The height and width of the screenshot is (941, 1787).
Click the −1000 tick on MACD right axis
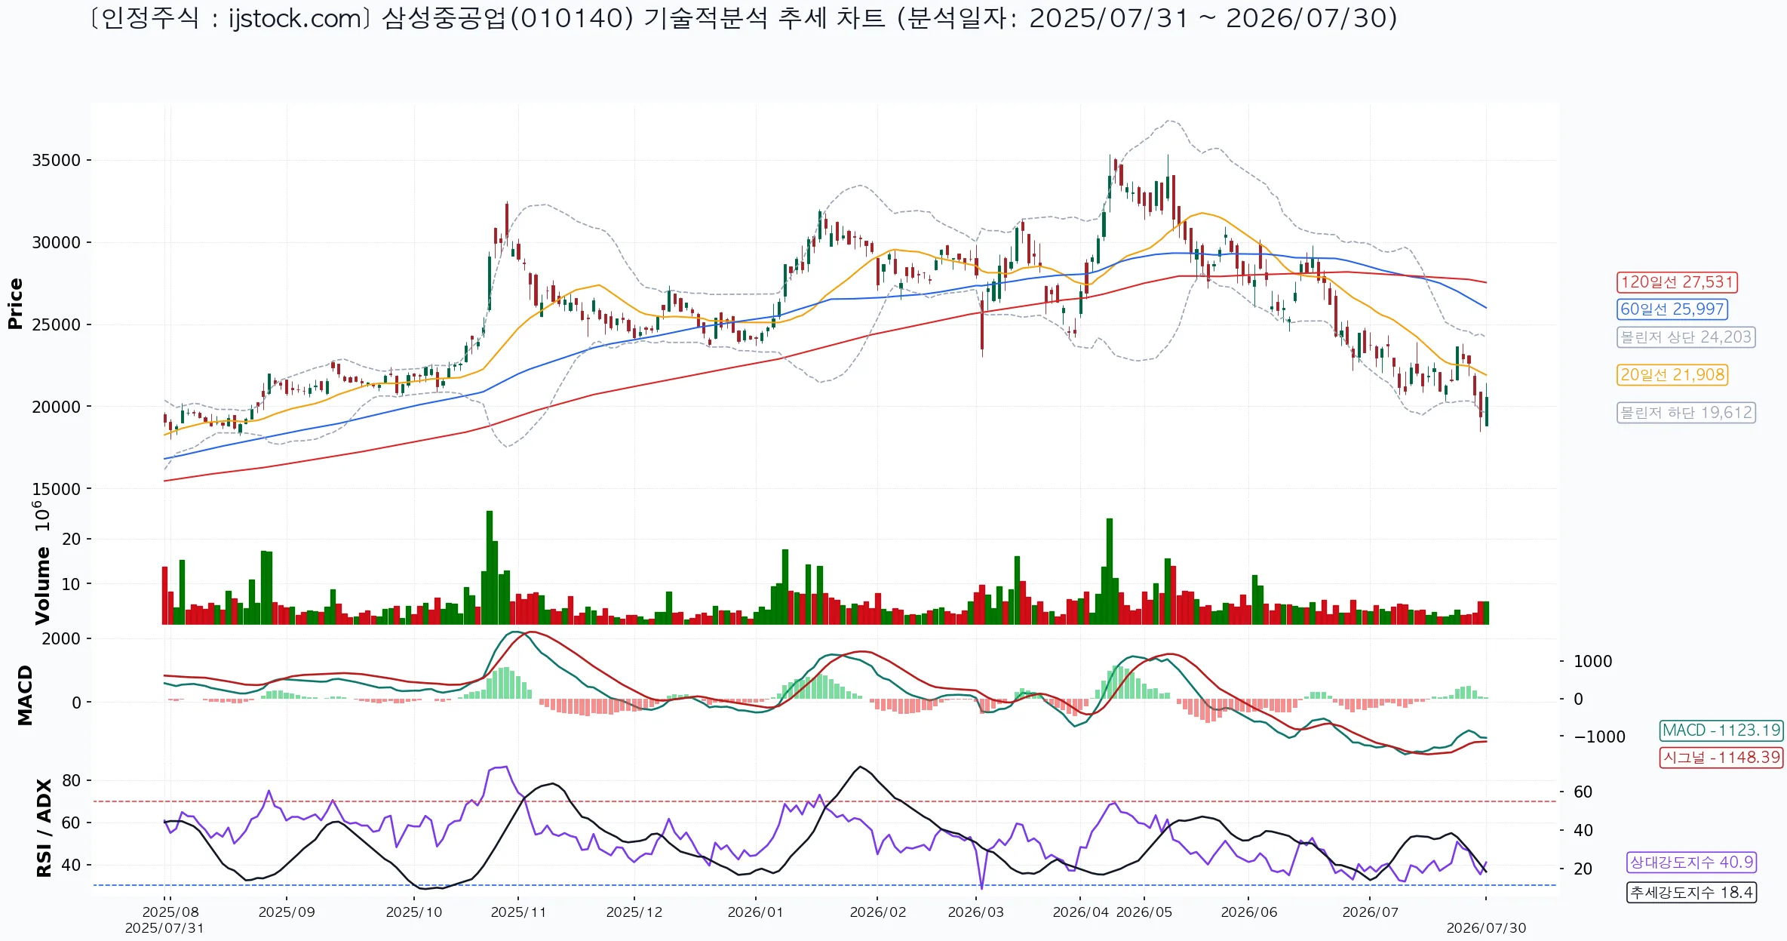(x=1599, y=737)
